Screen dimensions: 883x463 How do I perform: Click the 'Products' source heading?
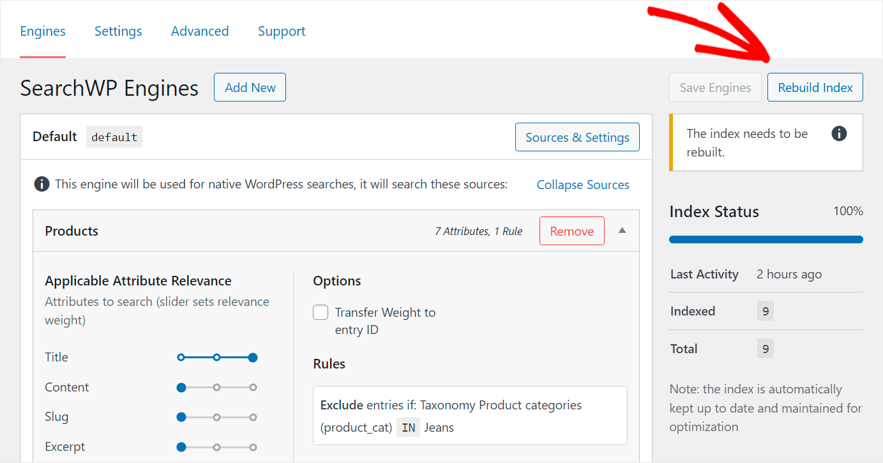click(x=72, y=231)
